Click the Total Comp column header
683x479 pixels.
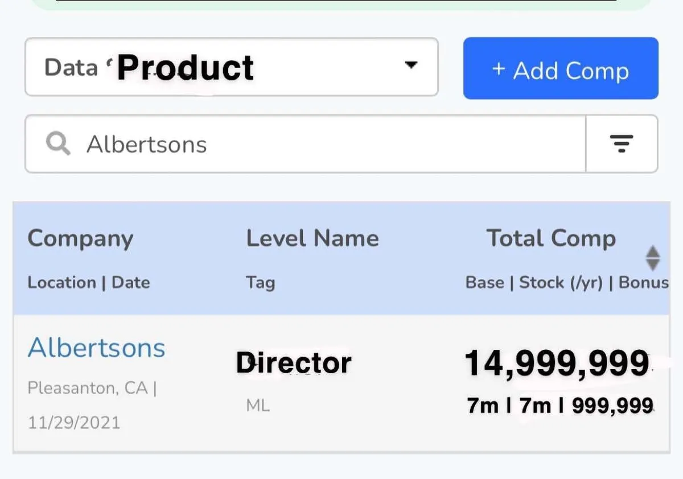coord(551,238)
